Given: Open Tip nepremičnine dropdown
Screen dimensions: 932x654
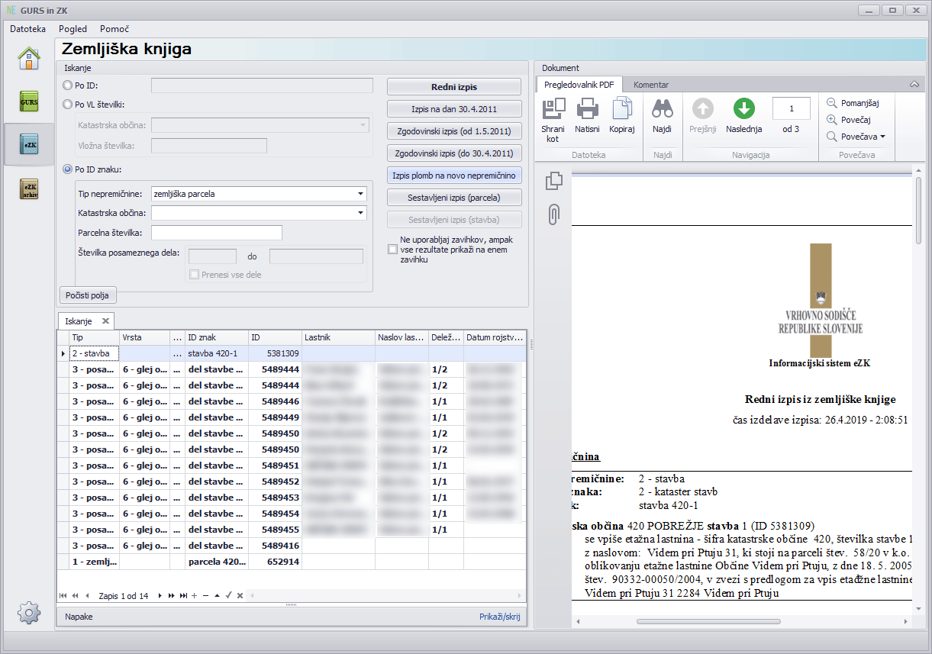Looking at the screenshot, I should (360, 194).
